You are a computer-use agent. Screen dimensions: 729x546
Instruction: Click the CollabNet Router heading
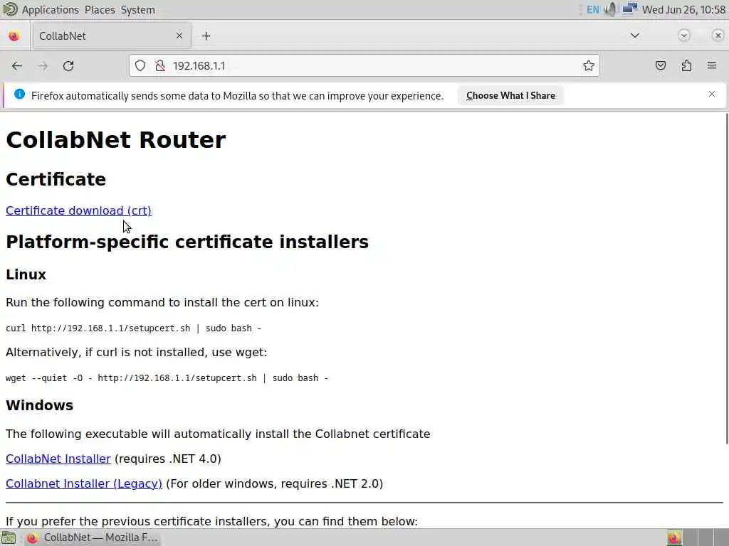116,140
